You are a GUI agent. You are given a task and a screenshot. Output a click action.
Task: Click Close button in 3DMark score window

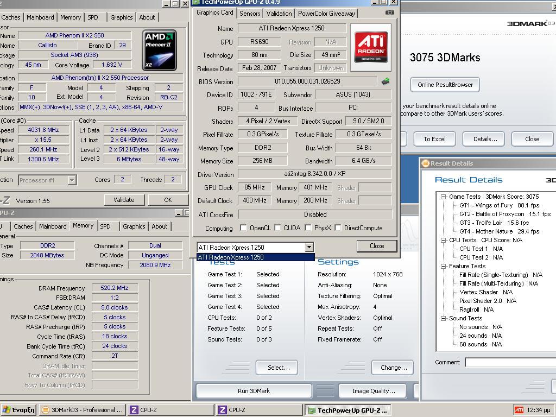point(532,139)
